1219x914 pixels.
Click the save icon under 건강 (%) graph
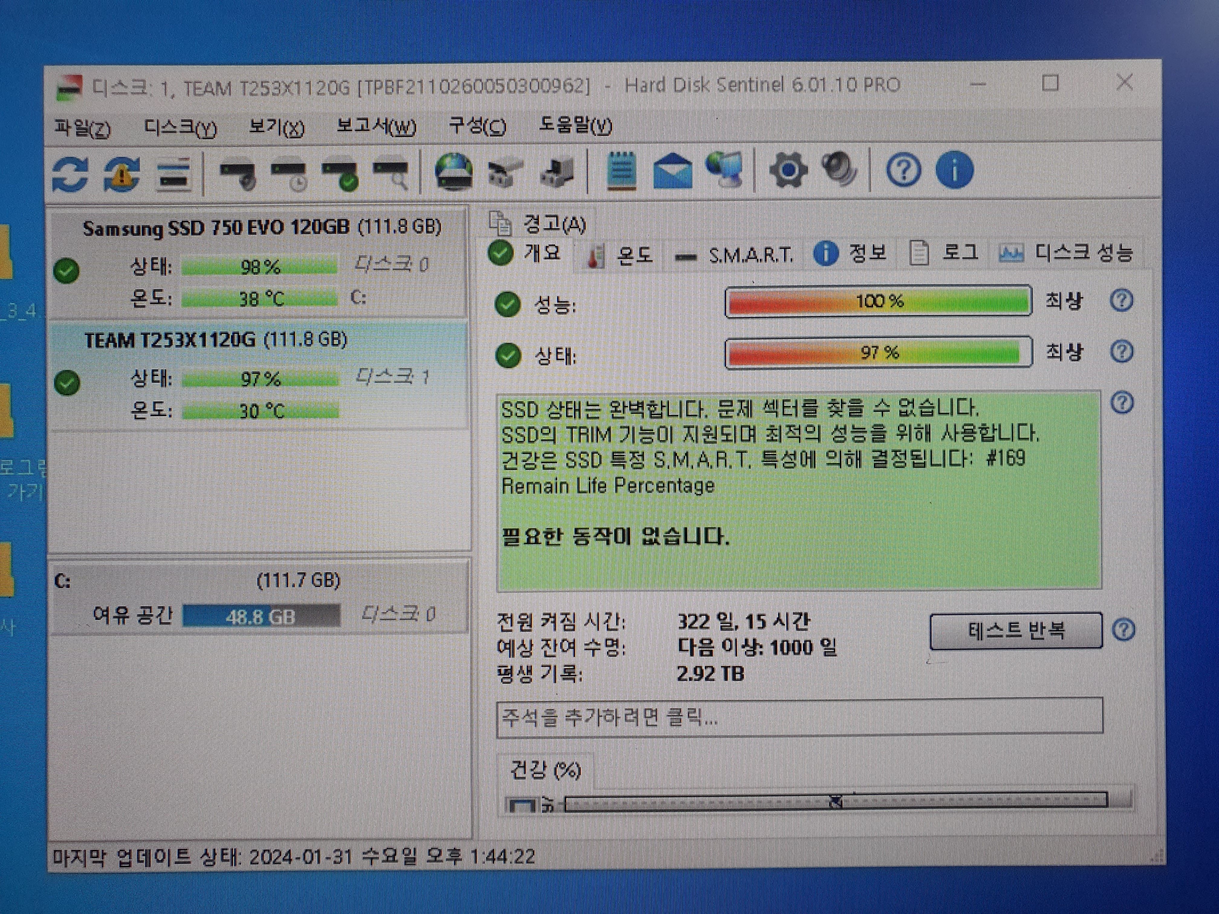pyautogui.click(x=521, y=805)
